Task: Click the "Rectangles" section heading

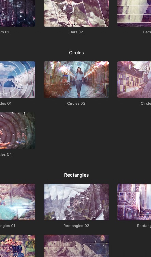Action: (76, 175)
